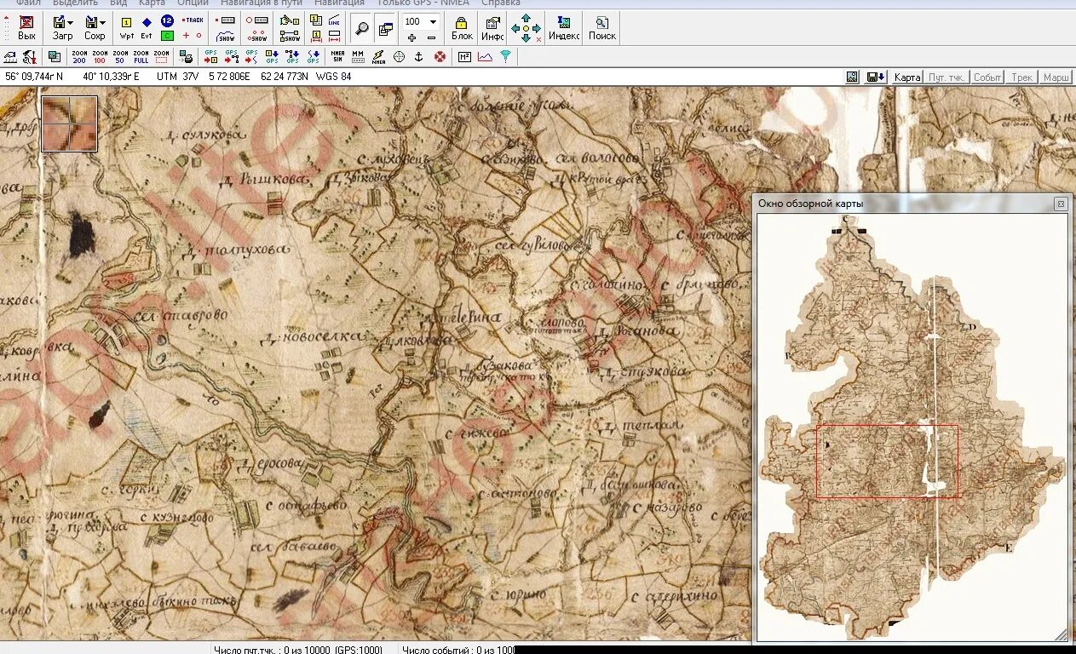The image size is (1076, 654).
Task: Switch to the Пут. тчк. mode tab
Action: 947,77
